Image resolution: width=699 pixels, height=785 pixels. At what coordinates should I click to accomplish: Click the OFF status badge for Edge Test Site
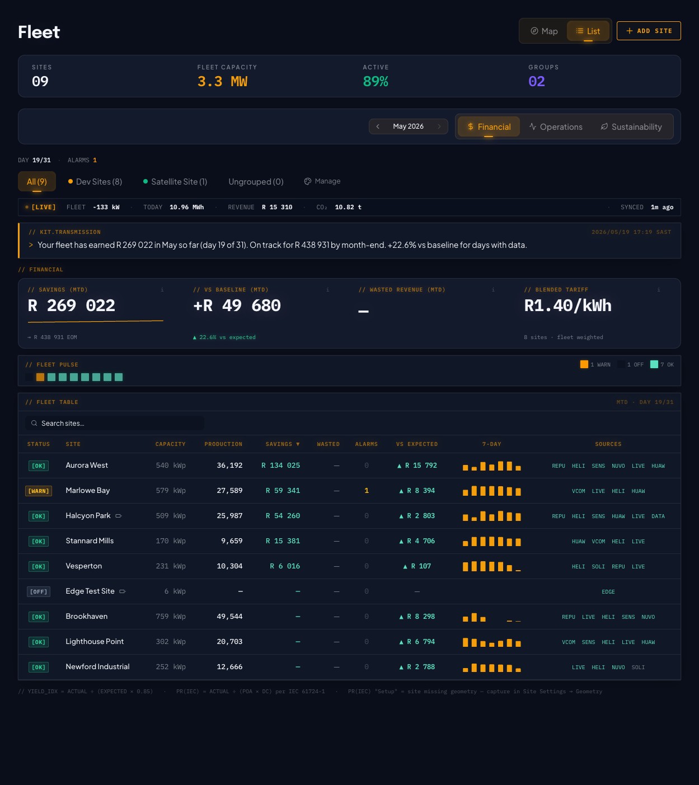(39, 592)
